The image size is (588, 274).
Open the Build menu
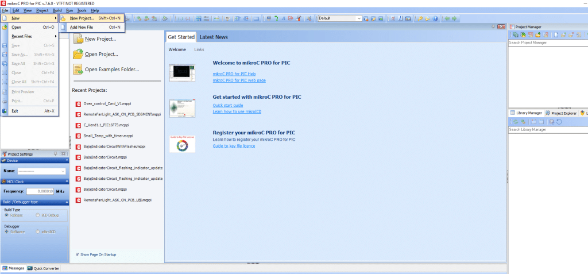[57, 10]
